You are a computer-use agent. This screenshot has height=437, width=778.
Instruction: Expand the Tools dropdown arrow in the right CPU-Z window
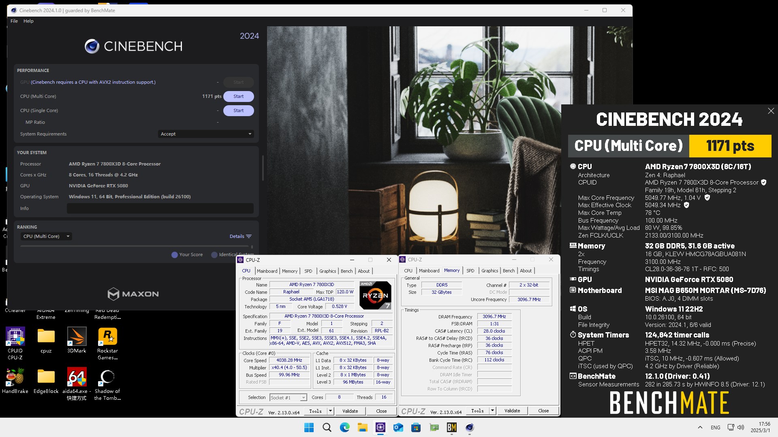pos(492,411)
